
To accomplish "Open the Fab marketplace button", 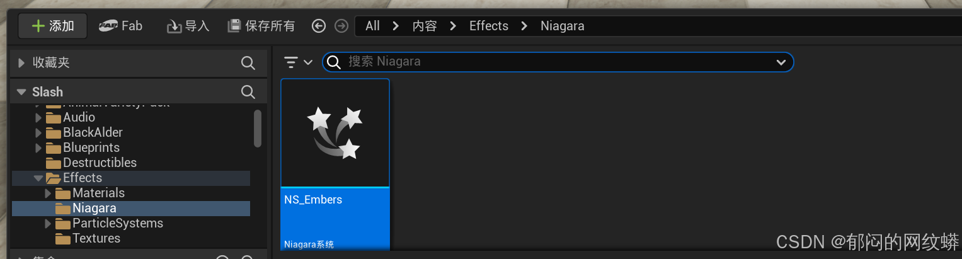I will 121,26.
